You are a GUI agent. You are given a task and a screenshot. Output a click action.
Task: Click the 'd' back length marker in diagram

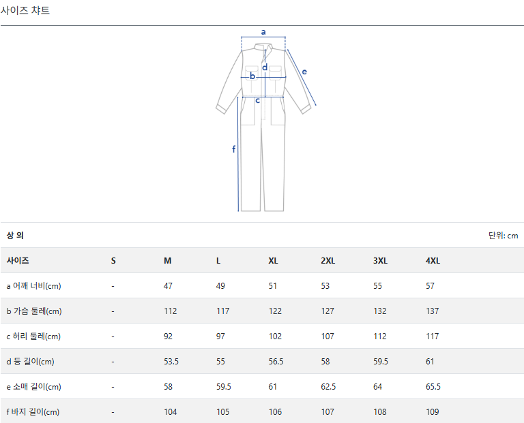(265, 67)
